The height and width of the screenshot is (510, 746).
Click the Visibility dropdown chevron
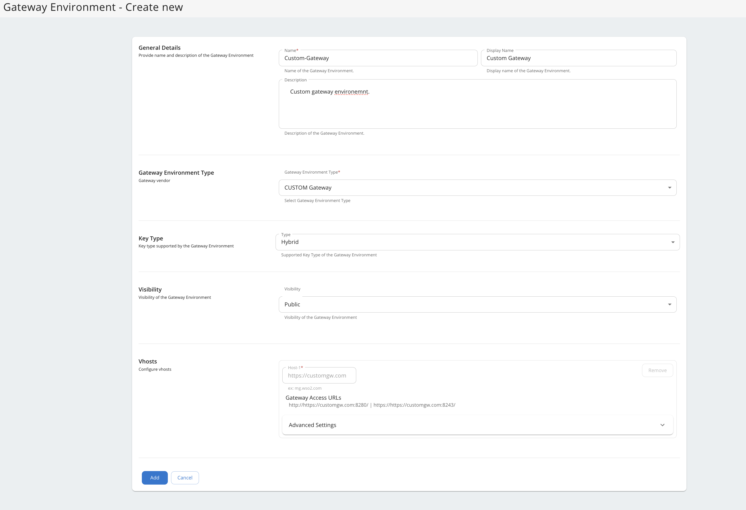click(x=670, y=304)
